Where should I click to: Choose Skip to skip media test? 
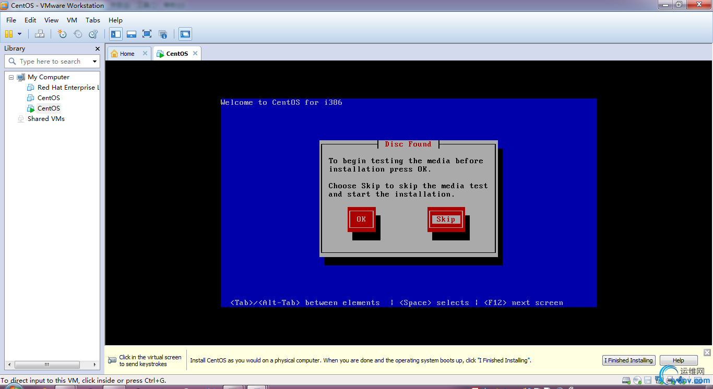pyautogui.click(x=446, y=220)
